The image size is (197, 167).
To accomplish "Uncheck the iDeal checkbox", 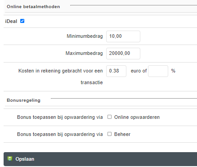I will click(x=22, y=21).
